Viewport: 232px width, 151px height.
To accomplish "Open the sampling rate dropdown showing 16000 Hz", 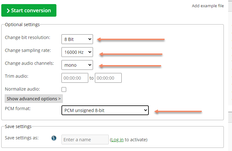I will [x=77, y=52].
